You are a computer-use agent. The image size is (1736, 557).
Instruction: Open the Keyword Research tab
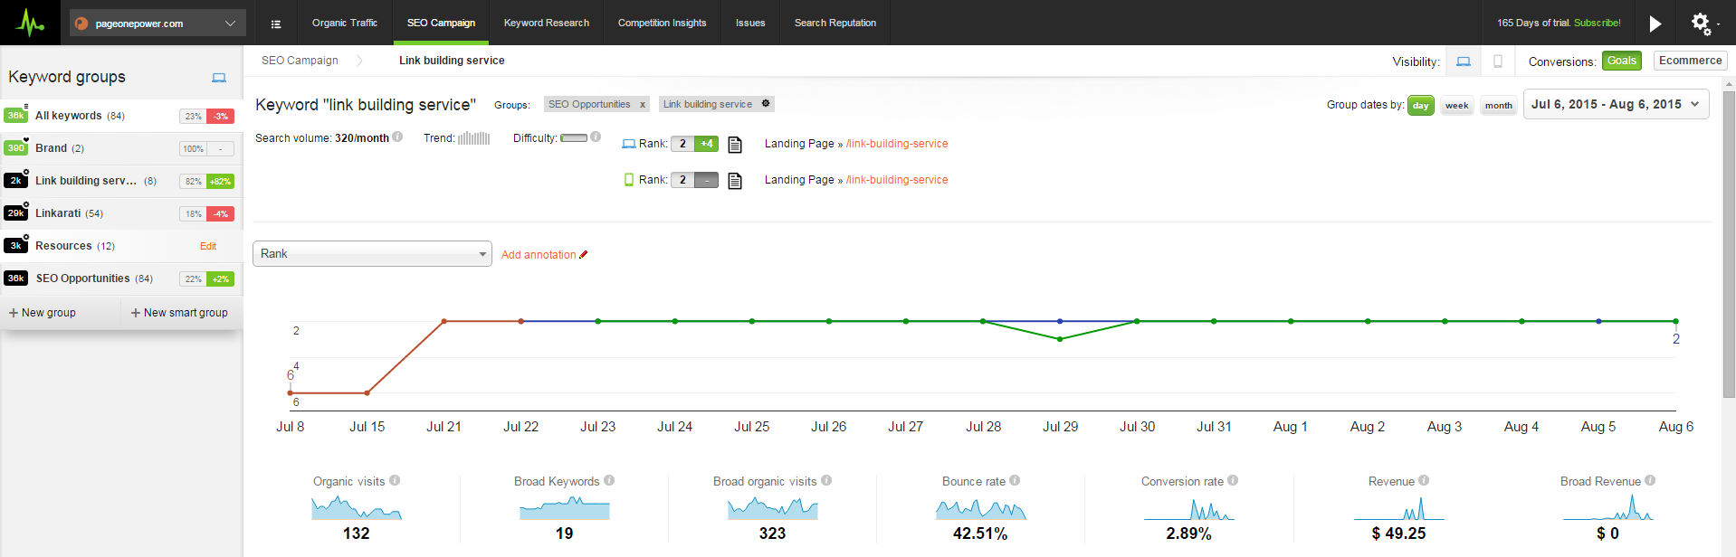click(x=546, y=24)
